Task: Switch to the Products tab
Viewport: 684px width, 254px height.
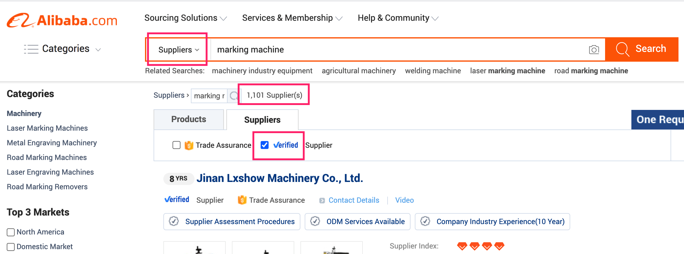Action: 189,119
